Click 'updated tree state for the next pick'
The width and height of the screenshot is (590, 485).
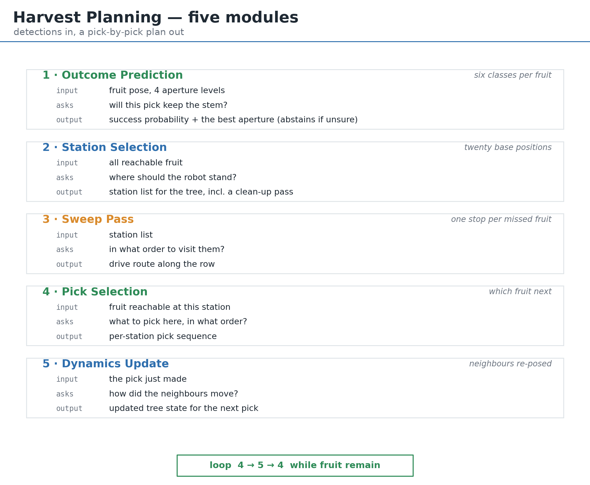tap(183, 408)
